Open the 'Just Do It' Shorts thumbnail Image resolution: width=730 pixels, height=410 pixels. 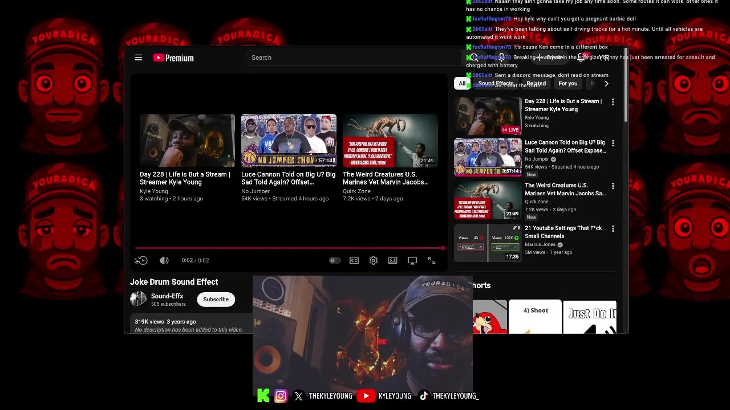[590, 317]
